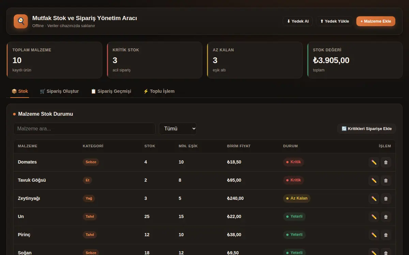Viewport: 409px width, 255px height.
Task: Open the Sipariş Oluştur tab
Action: coord(59,91)
